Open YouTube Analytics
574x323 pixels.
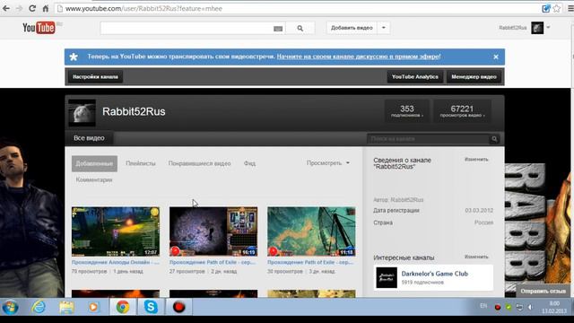click(x=414, y=77)
